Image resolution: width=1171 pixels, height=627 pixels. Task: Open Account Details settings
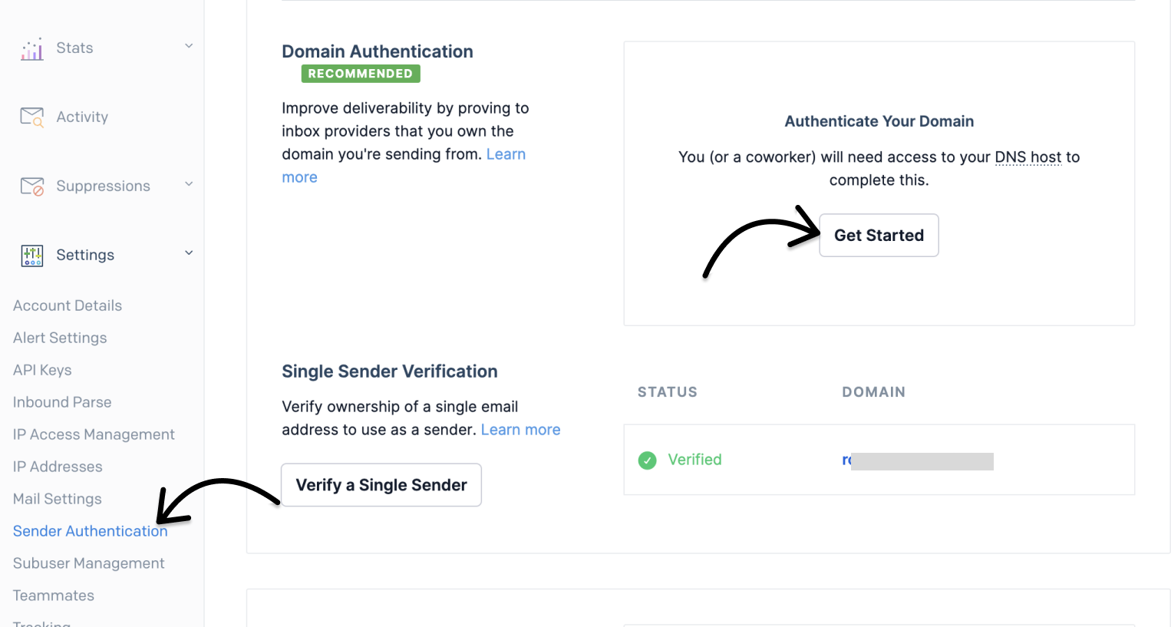point(68,305)
